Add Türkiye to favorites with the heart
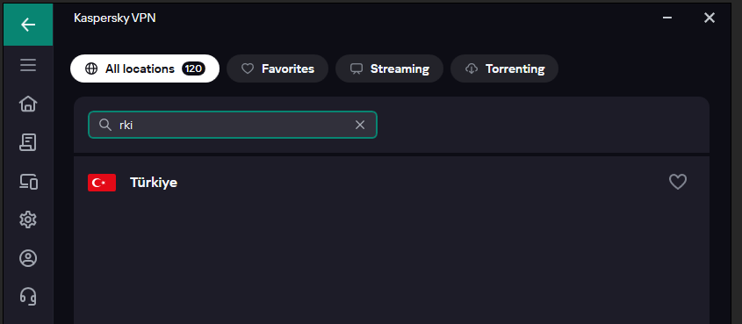742x324 pixels. click(678, 182)
